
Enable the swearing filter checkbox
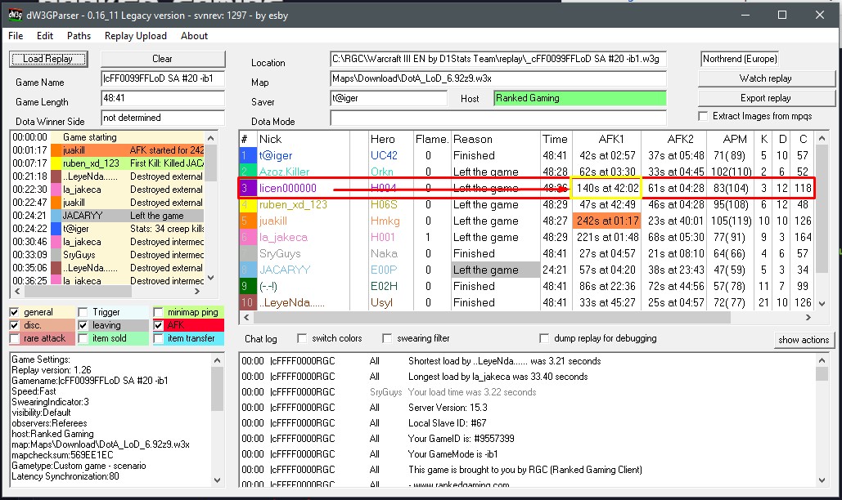point(386,339)
